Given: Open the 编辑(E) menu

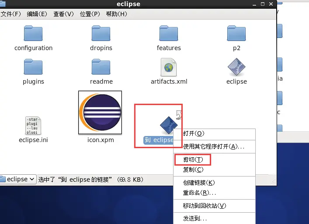Looking at the screenshot, I should (x=37, y=14).
